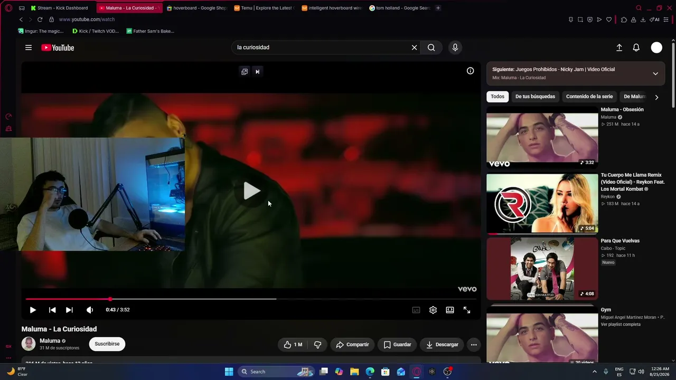Select the Contenido de la serie chip
The height and width of the screenshot is (380, 676).
[x=589, y=97]
